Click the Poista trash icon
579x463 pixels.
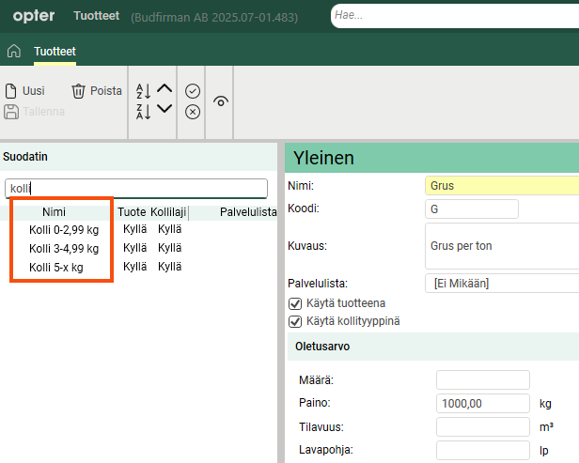pos(96,91)
